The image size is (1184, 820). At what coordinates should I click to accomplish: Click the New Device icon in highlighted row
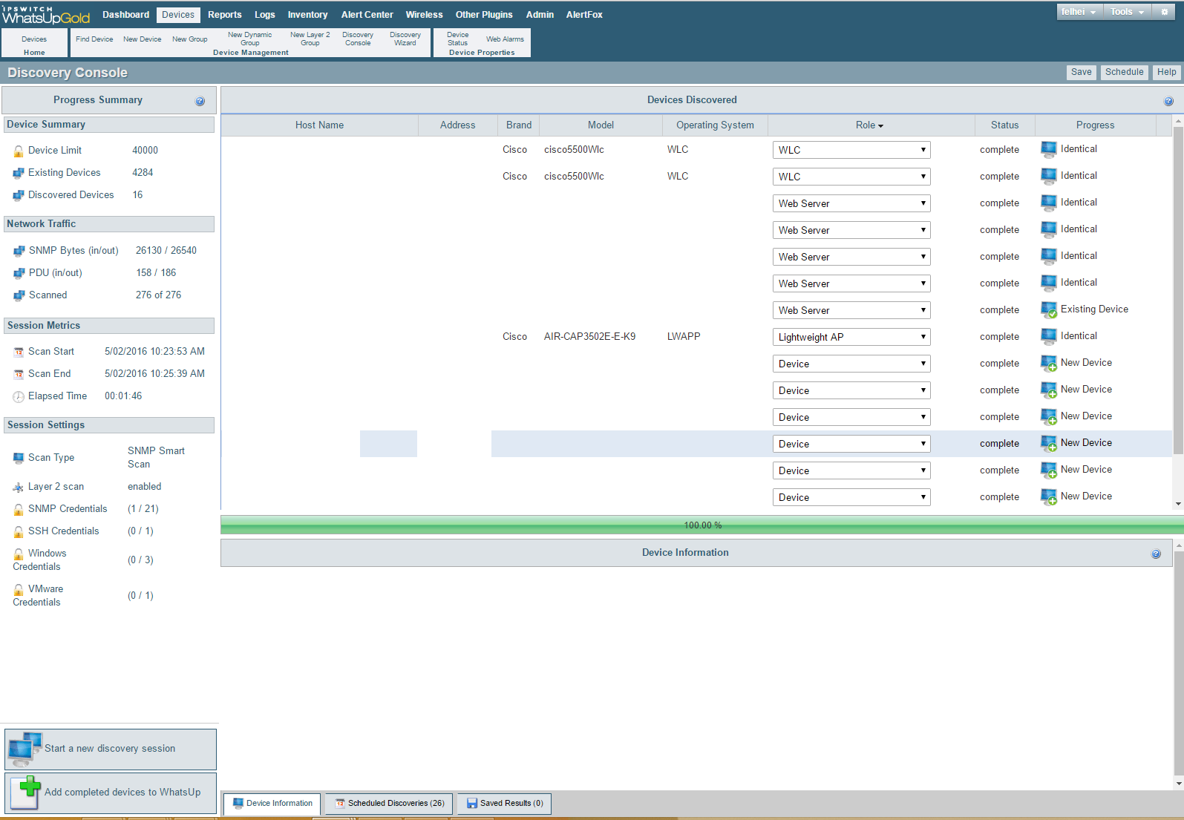point(1049,443)
